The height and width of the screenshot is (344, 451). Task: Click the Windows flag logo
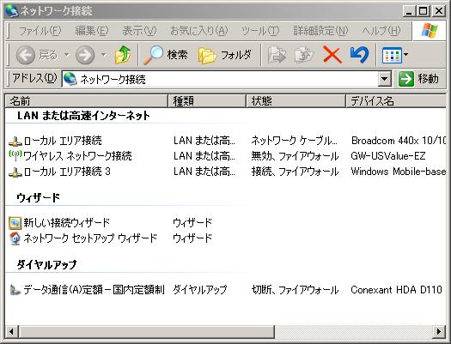tap(430, 30)
